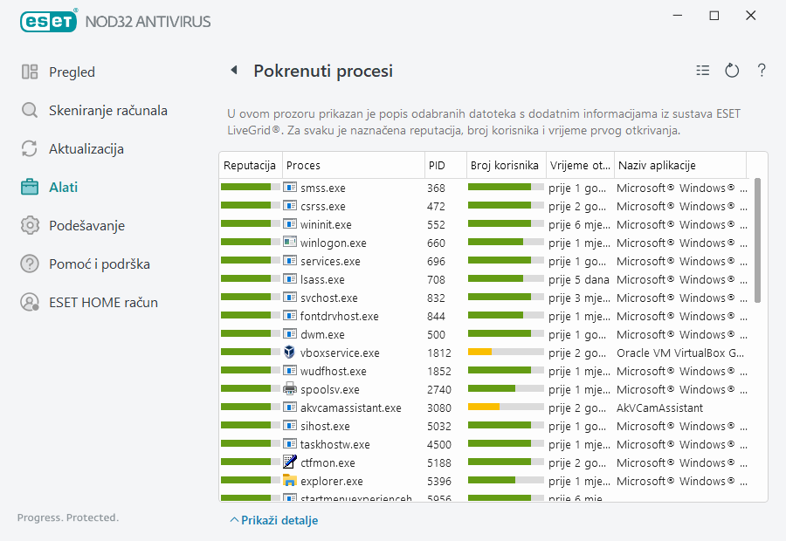786x541 pixels.
Task: Open help via the question mark icon
Action: [x=762, y=71]
